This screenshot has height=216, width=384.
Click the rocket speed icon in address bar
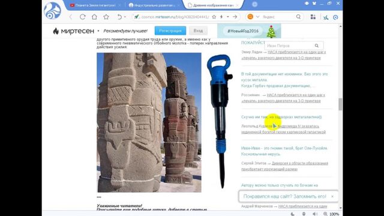[137, 17]
